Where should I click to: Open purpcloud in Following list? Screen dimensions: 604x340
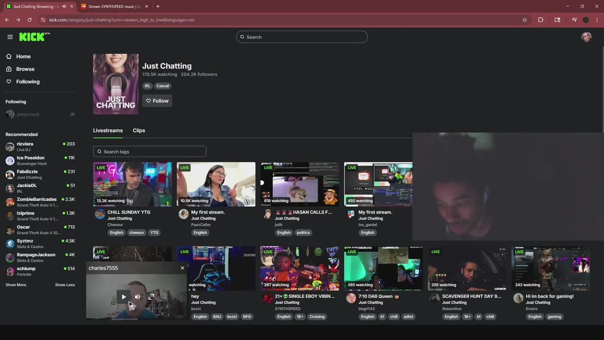40,114
